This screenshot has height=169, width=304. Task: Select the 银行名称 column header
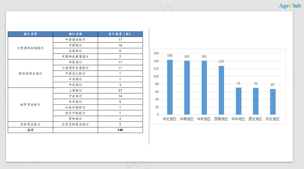tap(75, 34)
